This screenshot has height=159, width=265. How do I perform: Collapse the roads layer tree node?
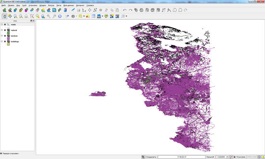pyautogui.click(x=2, y=24)
